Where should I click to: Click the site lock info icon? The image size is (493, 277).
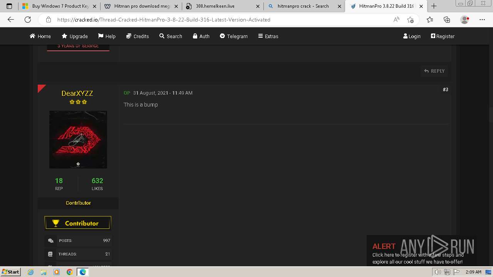49,20
